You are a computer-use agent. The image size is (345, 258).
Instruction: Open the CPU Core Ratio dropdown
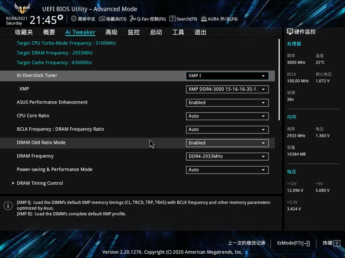point(227,116)
